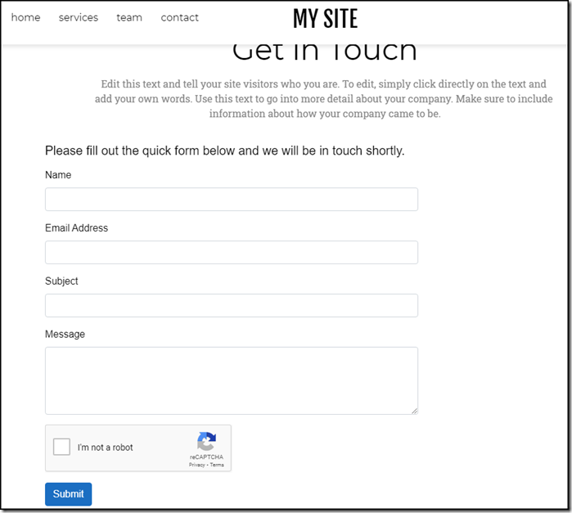This screenshot has height=513, width=572.
Task: Open the team menu item
Action: (129, 17)
